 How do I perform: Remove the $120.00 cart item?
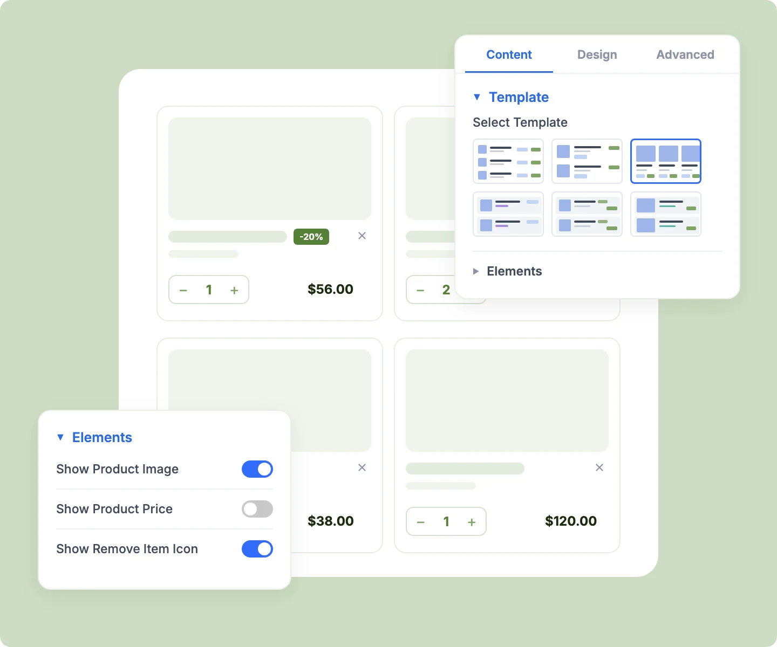[599, 467]
